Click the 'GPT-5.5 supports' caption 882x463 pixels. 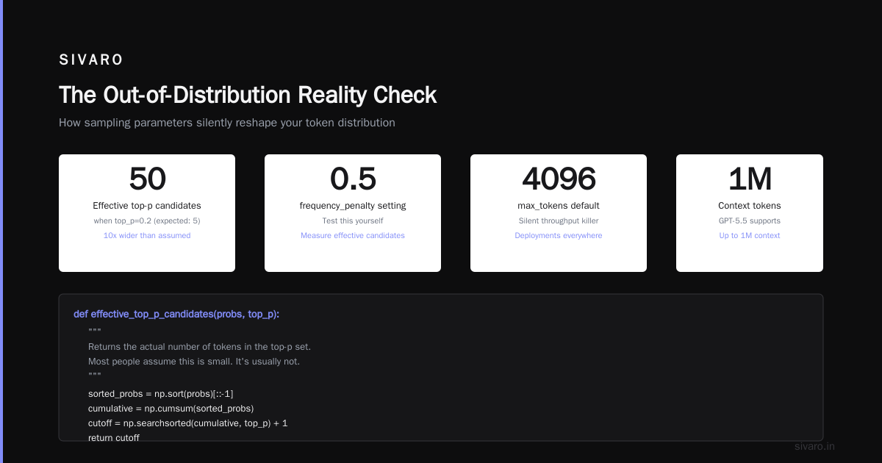[750, 221]
